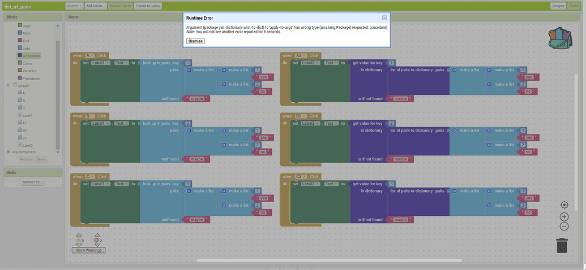The image size is (586, 270).
Task: Zoom in on the blocks workspace
Action: tap(564, 216)
